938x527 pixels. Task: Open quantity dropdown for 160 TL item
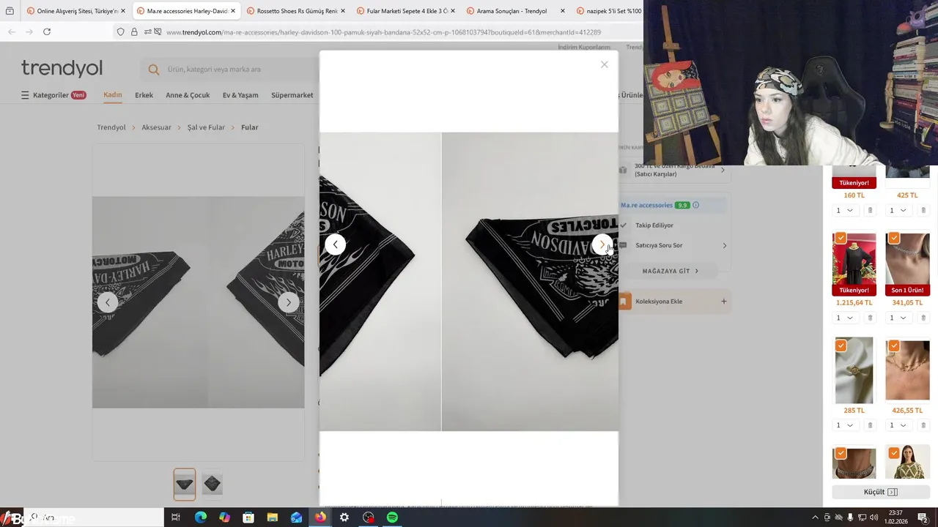coord(845,211)
